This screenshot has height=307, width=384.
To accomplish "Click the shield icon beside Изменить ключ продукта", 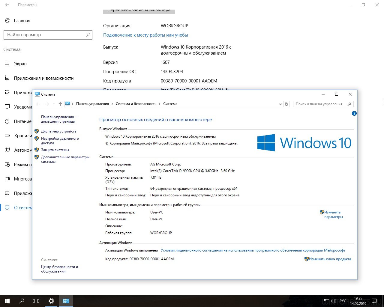I will tap(307, 259).
